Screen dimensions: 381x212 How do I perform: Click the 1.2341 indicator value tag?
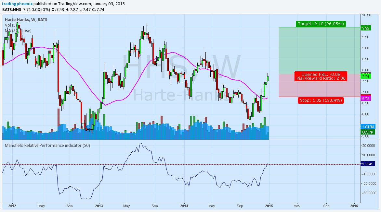368,164
